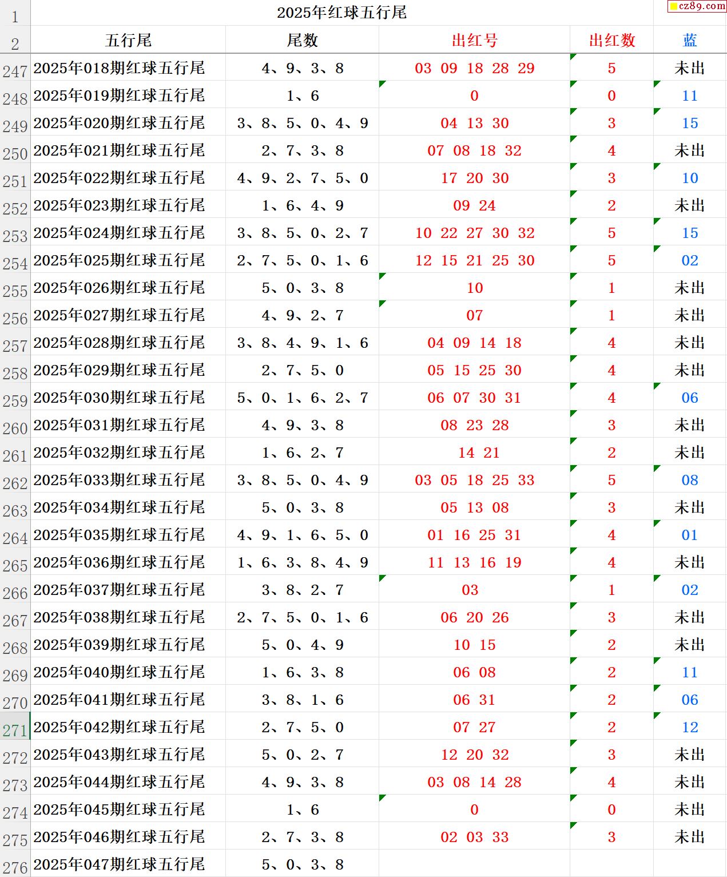
Task: Click red count 5 in 033期 row
Action: click(611, 480)
